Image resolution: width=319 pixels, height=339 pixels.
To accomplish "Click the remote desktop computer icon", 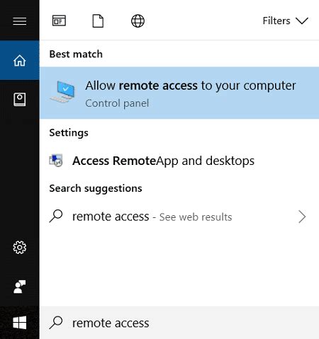I will click(62, 92).
